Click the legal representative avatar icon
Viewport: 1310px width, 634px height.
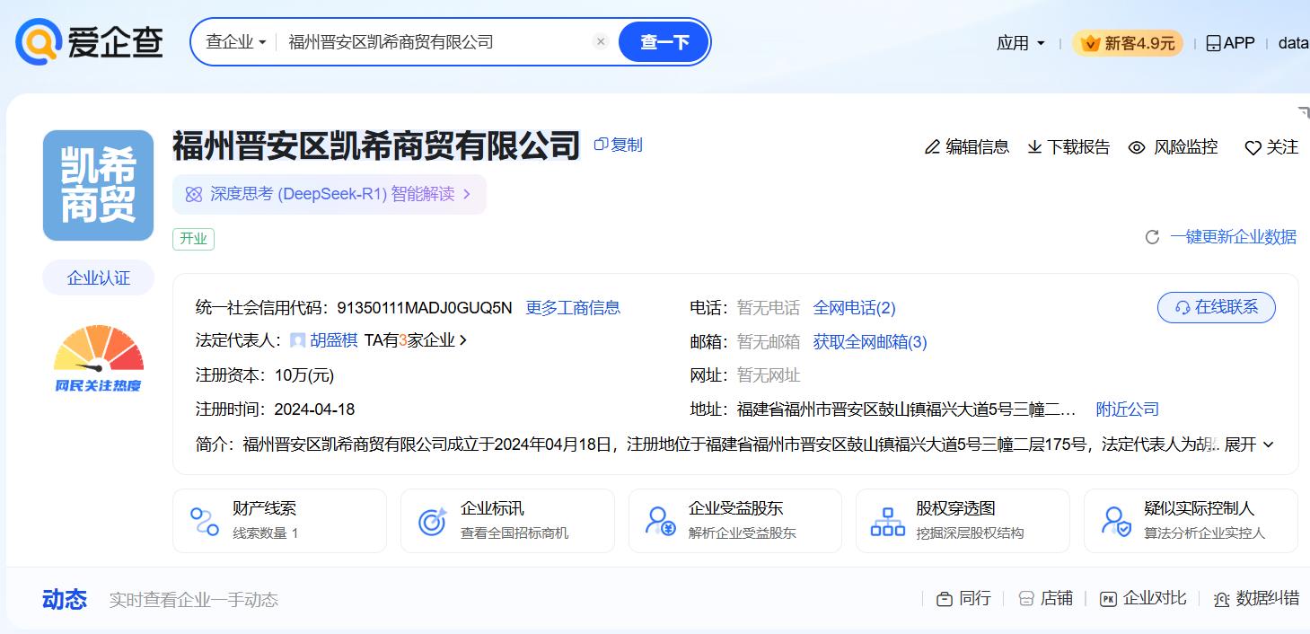click(x=297, y=341)
